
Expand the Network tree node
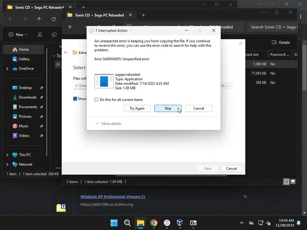(7, 164)
